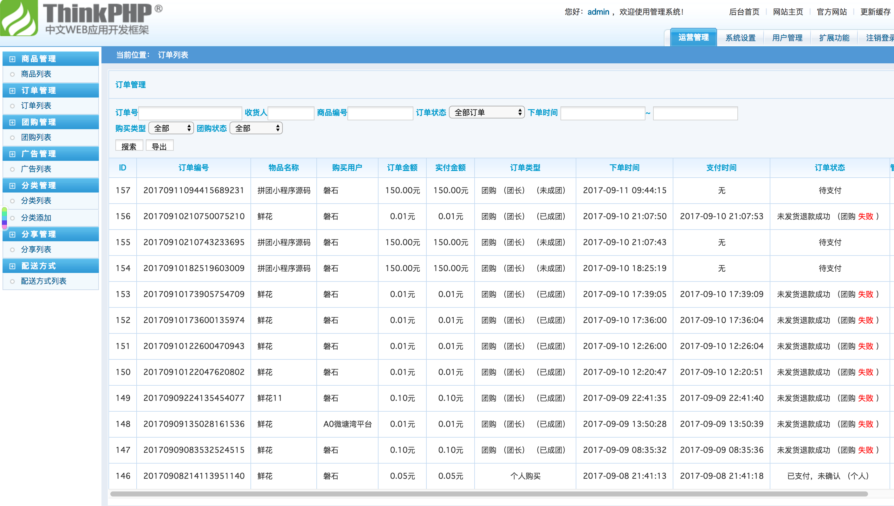The height and width of the screenshot is (506, 894).
Task: Click plus icon beside 订单管理
Action: click(13, 91)
